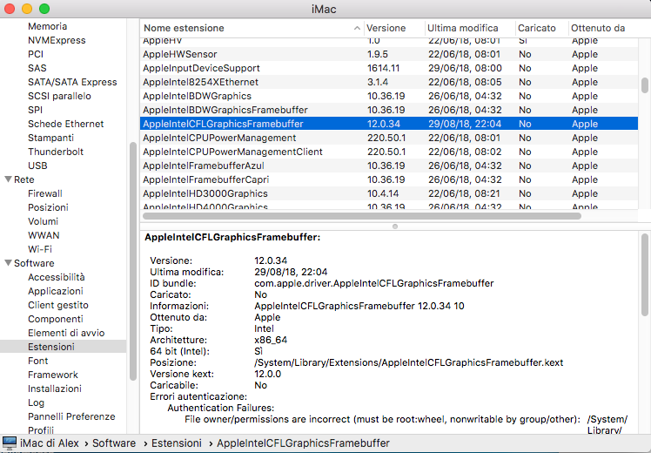Select AppleIntelBDWGraphicsFramebuffer row
651x453 pixels.
389,110
